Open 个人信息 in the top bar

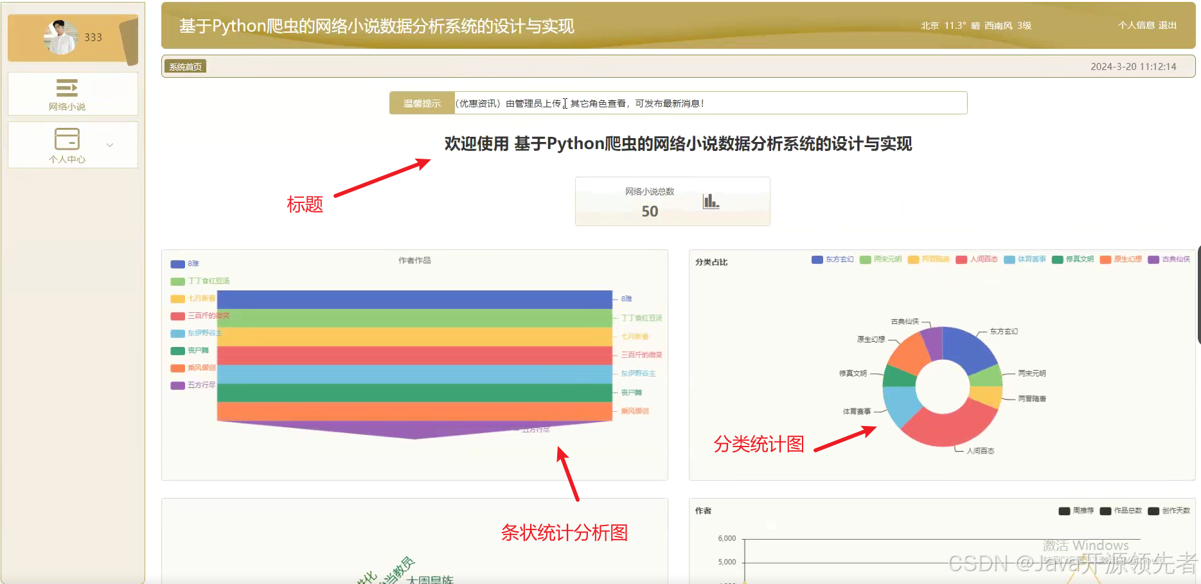pos(1137,25)
